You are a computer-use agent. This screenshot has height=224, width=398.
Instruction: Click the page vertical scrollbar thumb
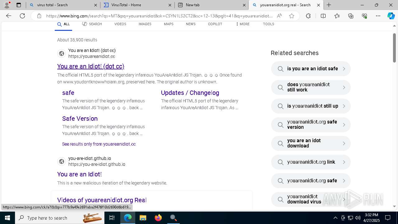(394, 48)
